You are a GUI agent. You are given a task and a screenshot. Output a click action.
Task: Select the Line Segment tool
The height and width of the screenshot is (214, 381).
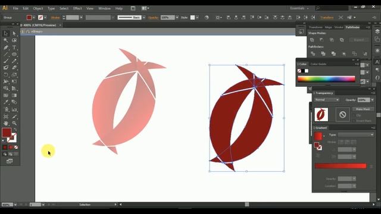pos(6,54)
